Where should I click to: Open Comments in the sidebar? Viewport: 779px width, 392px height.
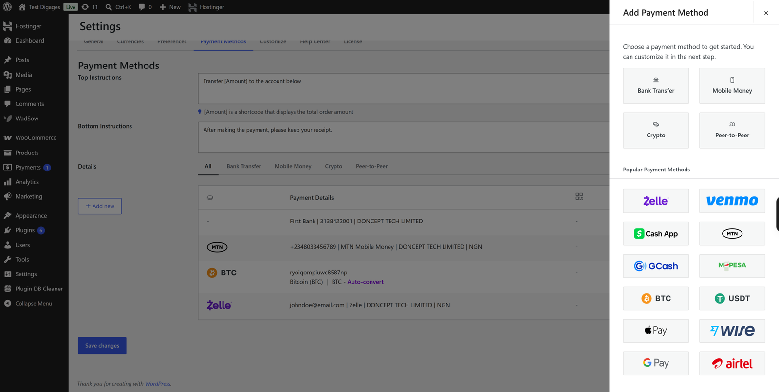point(34,104)
